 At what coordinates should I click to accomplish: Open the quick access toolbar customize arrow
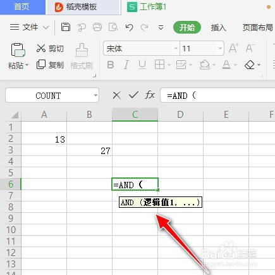(161, 28)
